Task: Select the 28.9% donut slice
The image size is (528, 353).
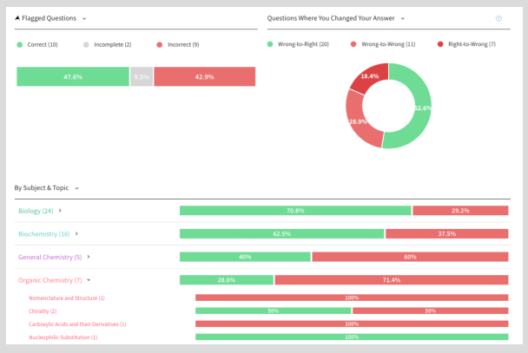Action: coord(358,121)
